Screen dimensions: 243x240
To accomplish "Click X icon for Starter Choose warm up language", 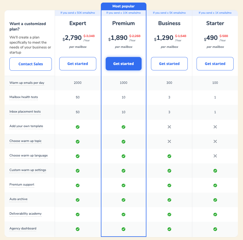I will point(215,156).
